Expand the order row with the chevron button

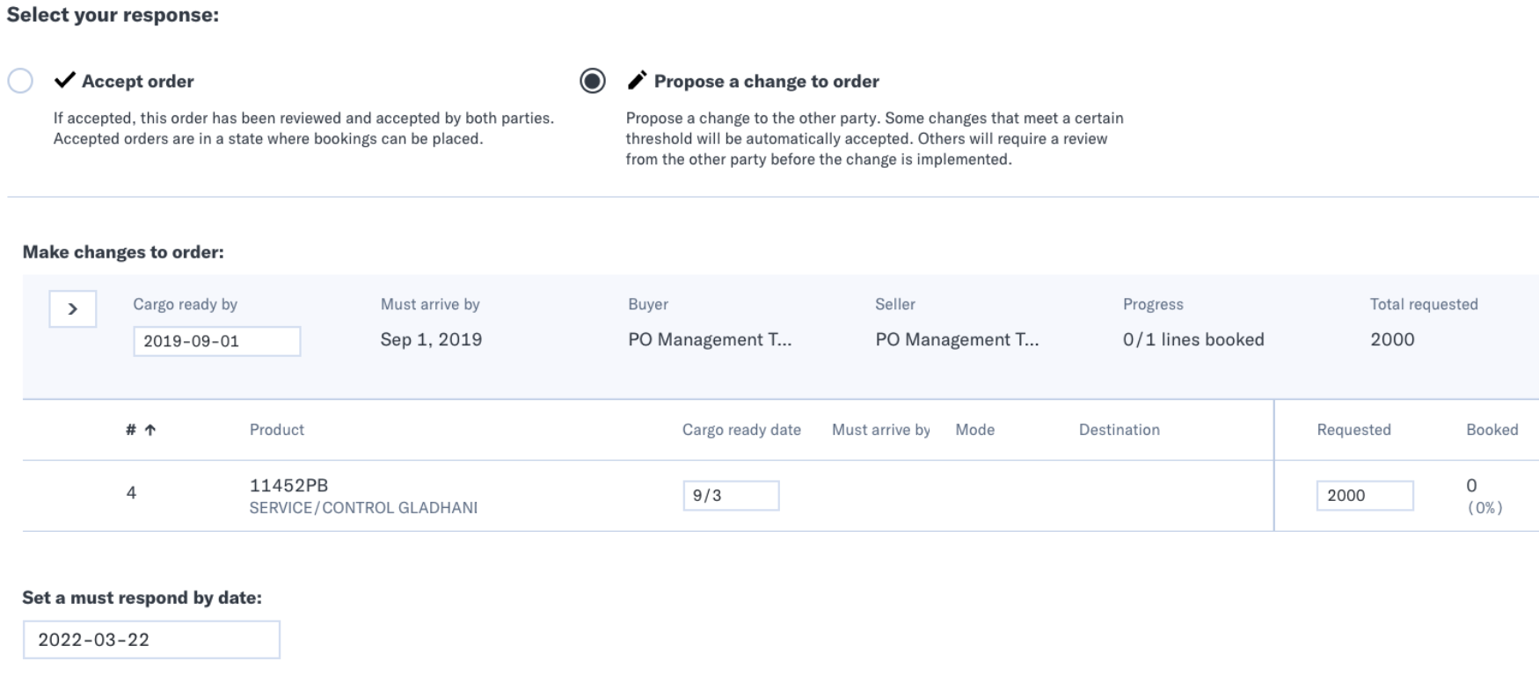pos(73,308)
